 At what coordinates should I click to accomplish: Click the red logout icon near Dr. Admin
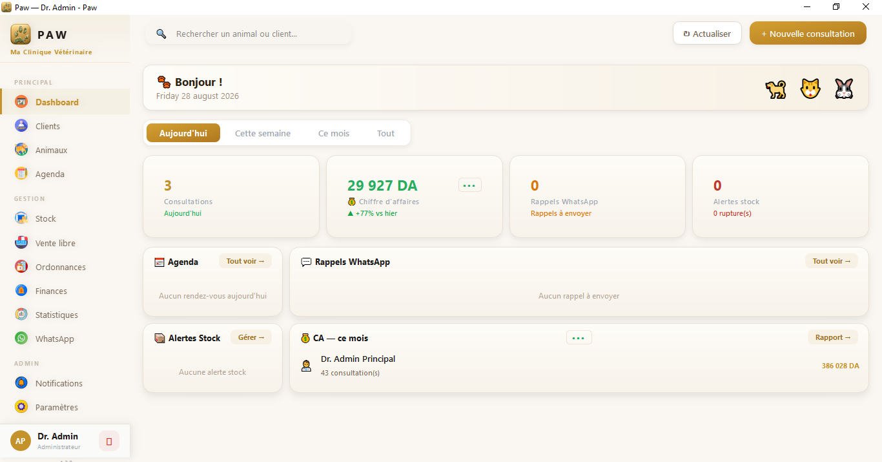[x=109, y=441]
